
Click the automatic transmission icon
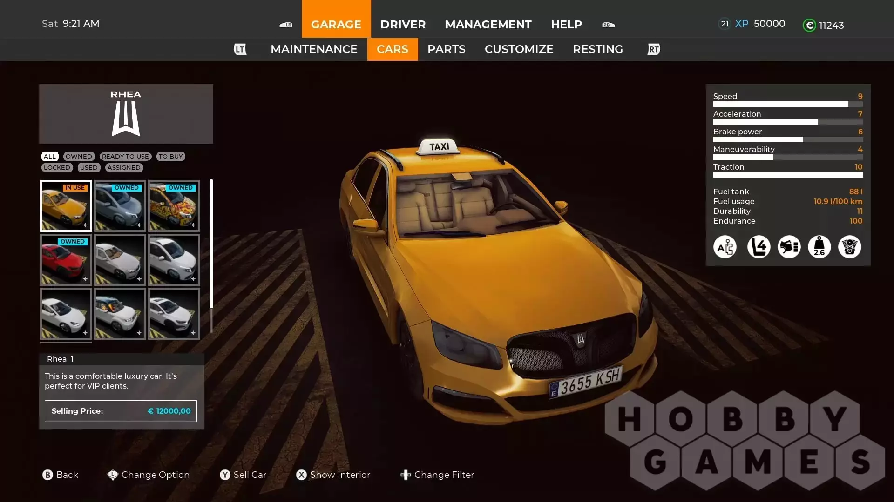pos(725,247)
